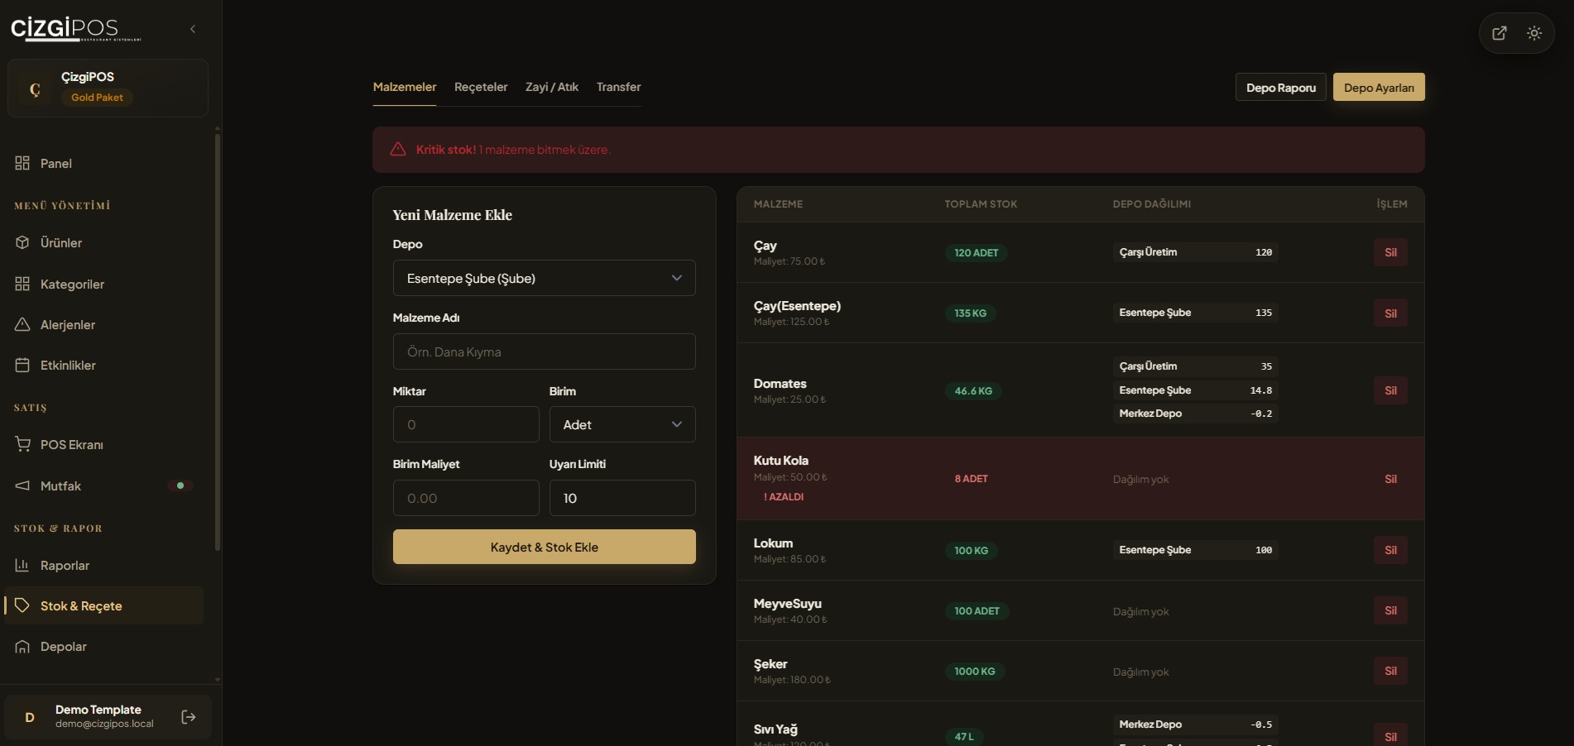This screenshot has width=1574, height=746.
Task: Switch to the Zayi / Atık tab
Action: pyautogui.click(x=552, y=87)
